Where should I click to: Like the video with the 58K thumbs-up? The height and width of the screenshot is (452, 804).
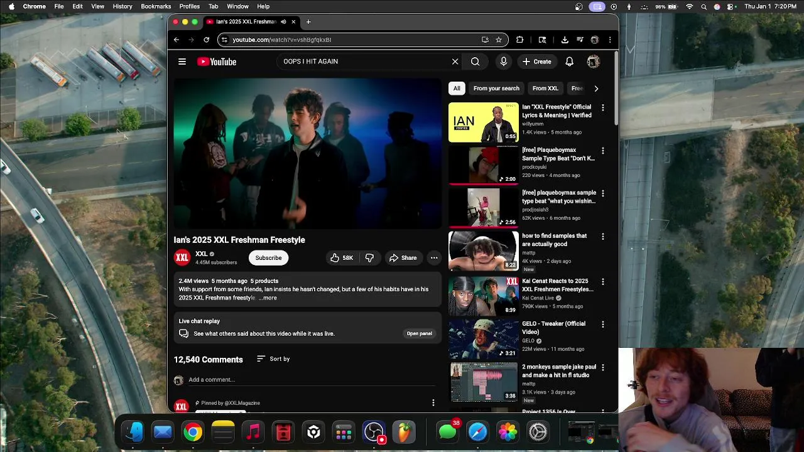(x=342, y=258)
